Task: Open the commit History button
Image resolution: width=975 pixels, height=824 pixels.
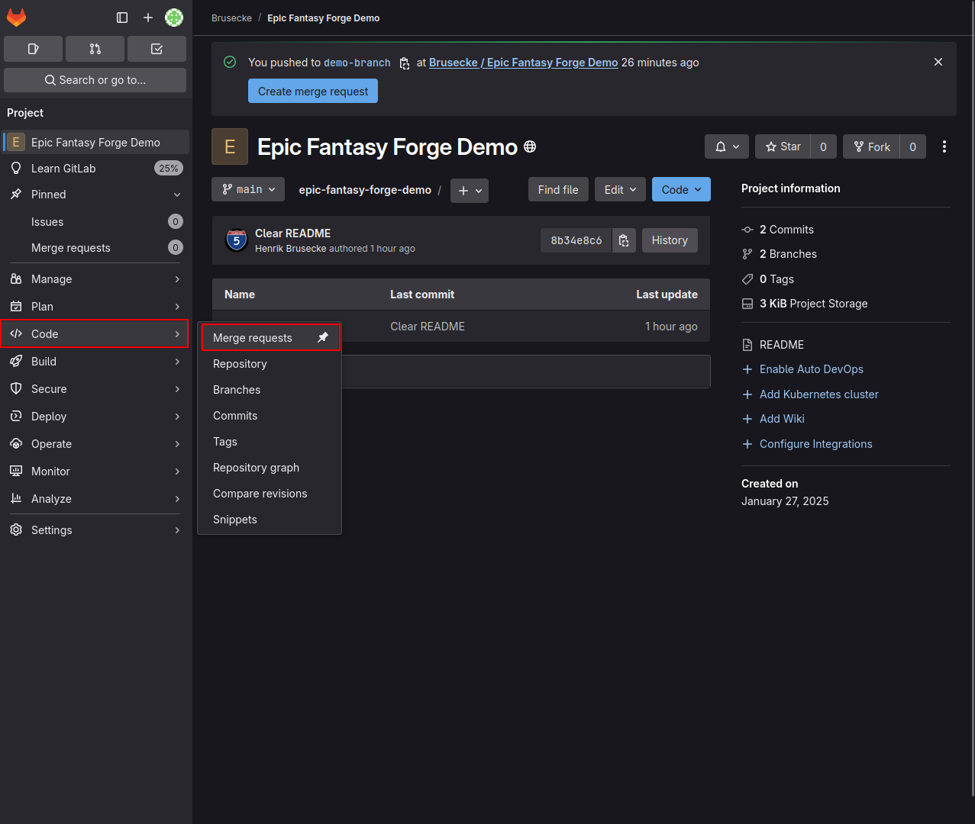Action: click(670, 240)
